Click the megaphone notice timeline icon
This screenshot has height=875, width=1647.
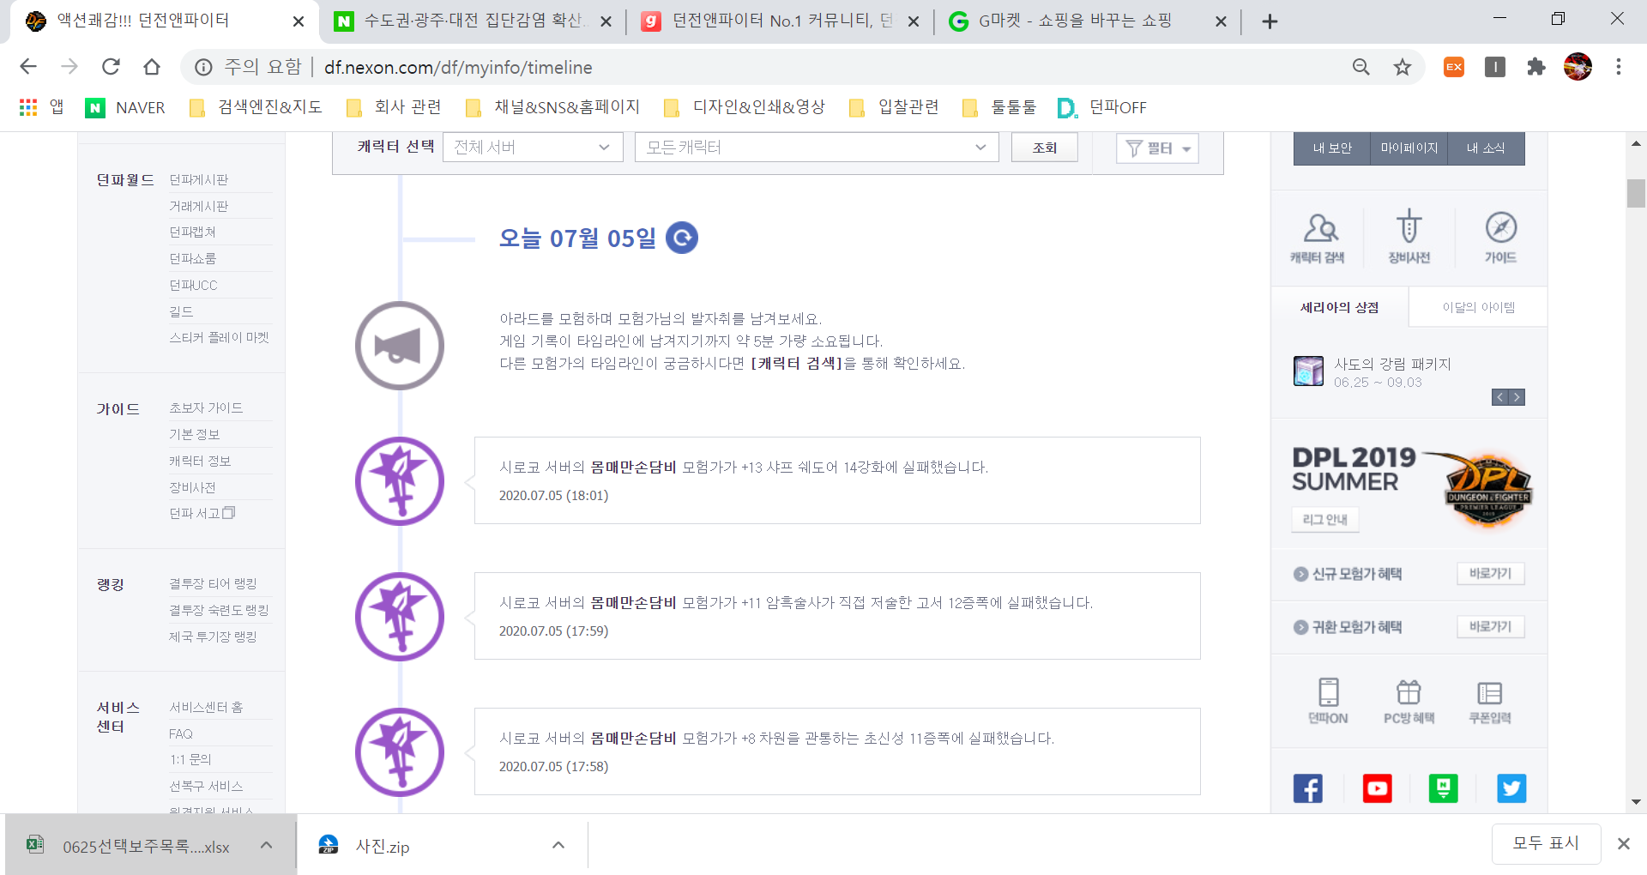[x=400, y=346]
